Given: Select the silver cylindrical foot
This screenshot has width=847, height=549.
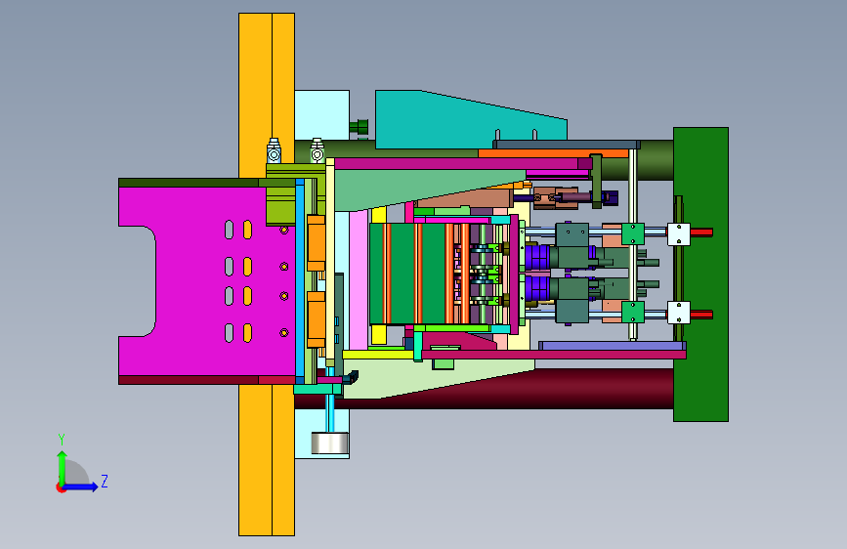Looking at the screenshot, I should [x=330, y=443].
